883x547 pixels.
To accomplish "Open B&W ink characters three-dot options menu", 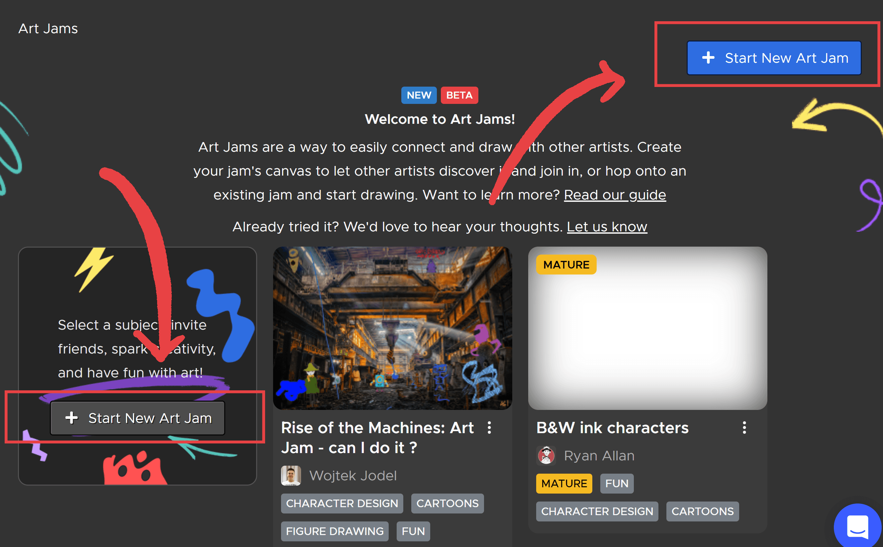I will [744, 428].
